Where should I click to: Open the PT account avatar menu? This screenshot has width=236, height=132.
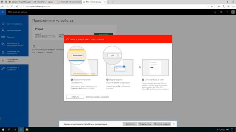coord(233,12)
